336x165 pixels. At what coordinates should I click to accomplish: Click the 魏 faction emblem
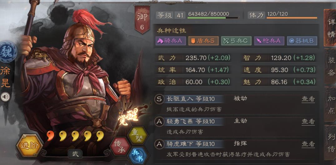pos(8,52)
